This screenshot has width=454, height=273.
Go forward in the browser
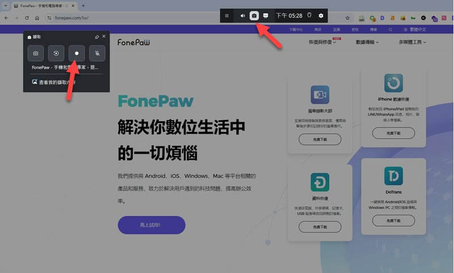16,18
